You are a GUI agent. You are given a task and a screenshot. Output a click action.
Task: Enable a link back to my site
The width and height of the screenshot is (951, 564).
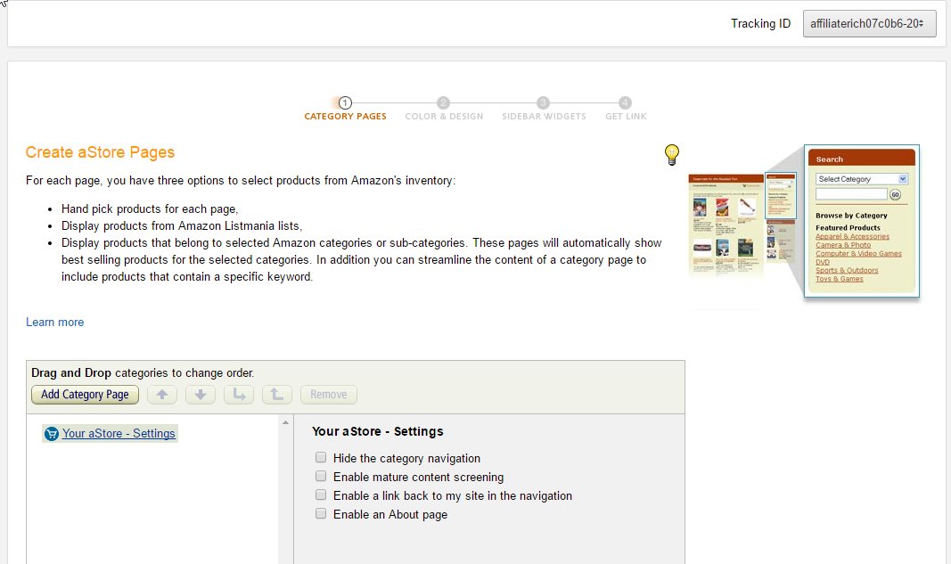pyautogui.click(x=321, y=495)
